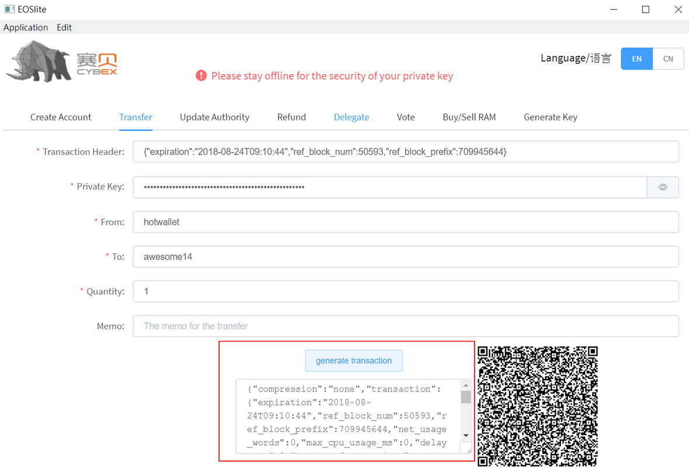This screenshot has width=689, height=468.
Task: Open the Edit menu
Action: click(64, 27)
